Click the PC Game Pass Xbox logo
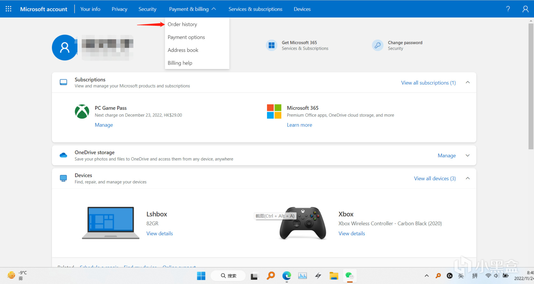The image size is (534, 284). point(82,111)
